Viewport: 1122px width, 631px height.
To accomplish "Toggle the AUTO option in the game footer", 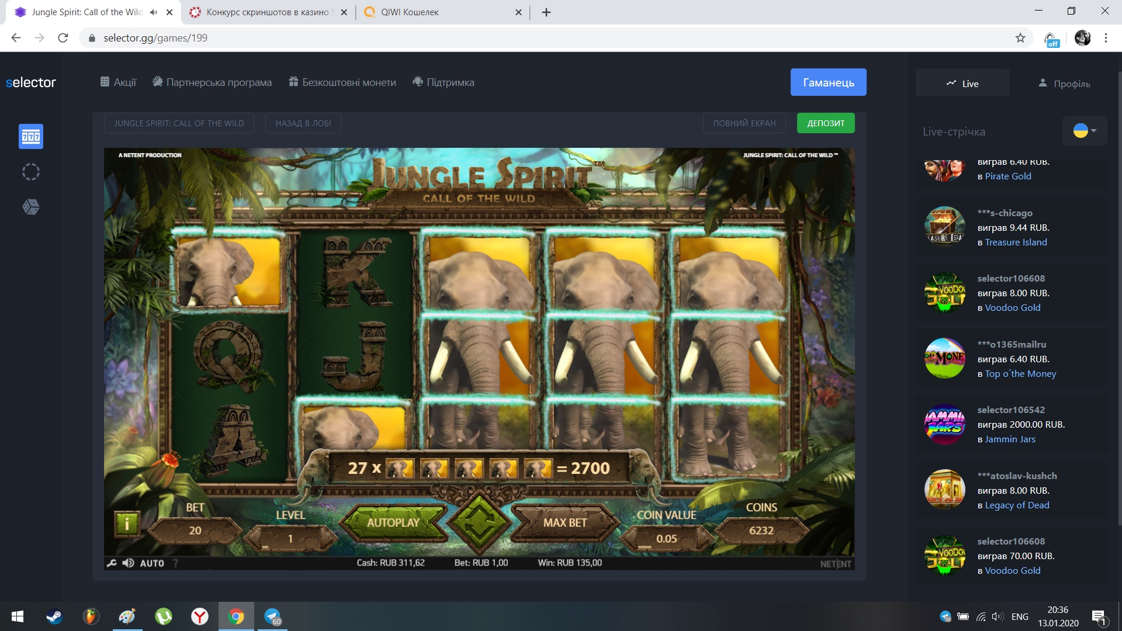I will [x=152, y=563].
